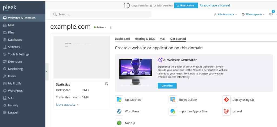Open the Administrator account dropdown

click(225, 14)
